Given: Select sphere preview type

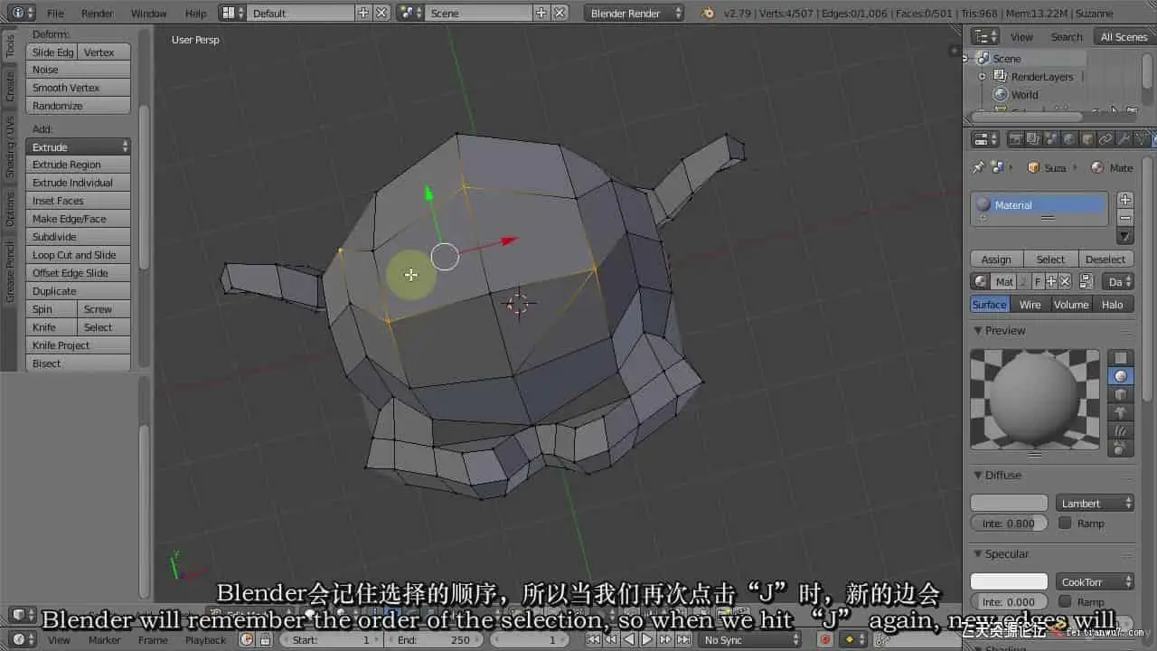Looking at the screenshot, I should click(1121, 376).
